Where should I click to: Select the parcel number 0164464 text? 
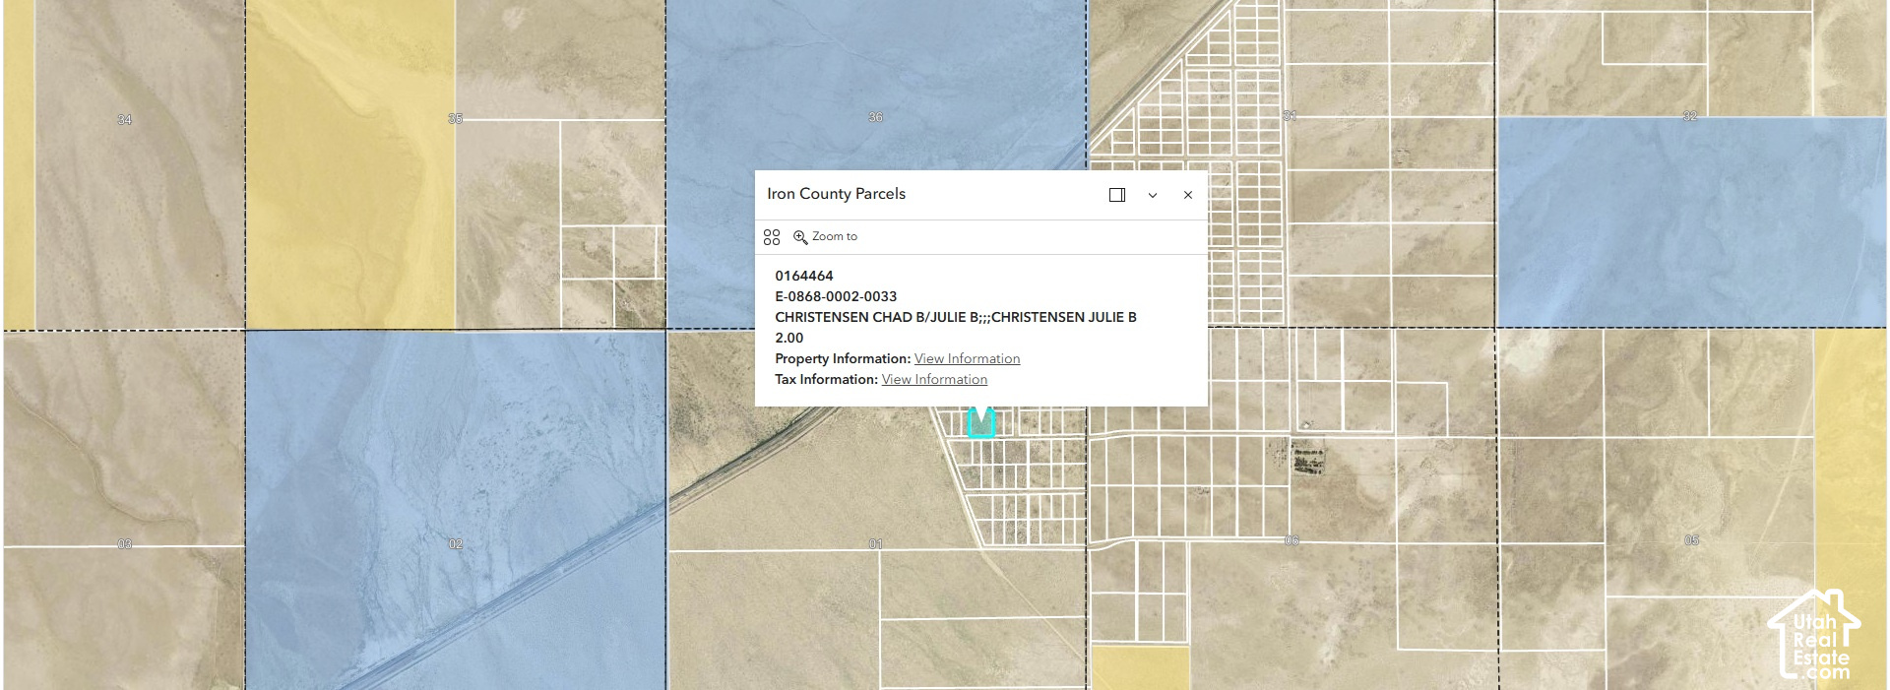[x=804, y=276]
